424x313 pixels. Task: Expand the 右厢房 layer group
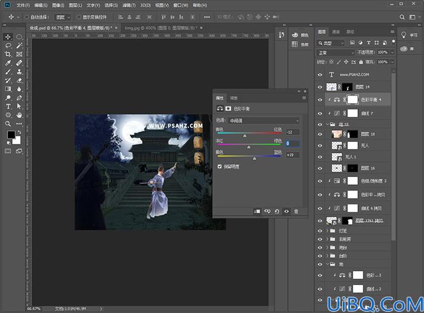(327, 239)
